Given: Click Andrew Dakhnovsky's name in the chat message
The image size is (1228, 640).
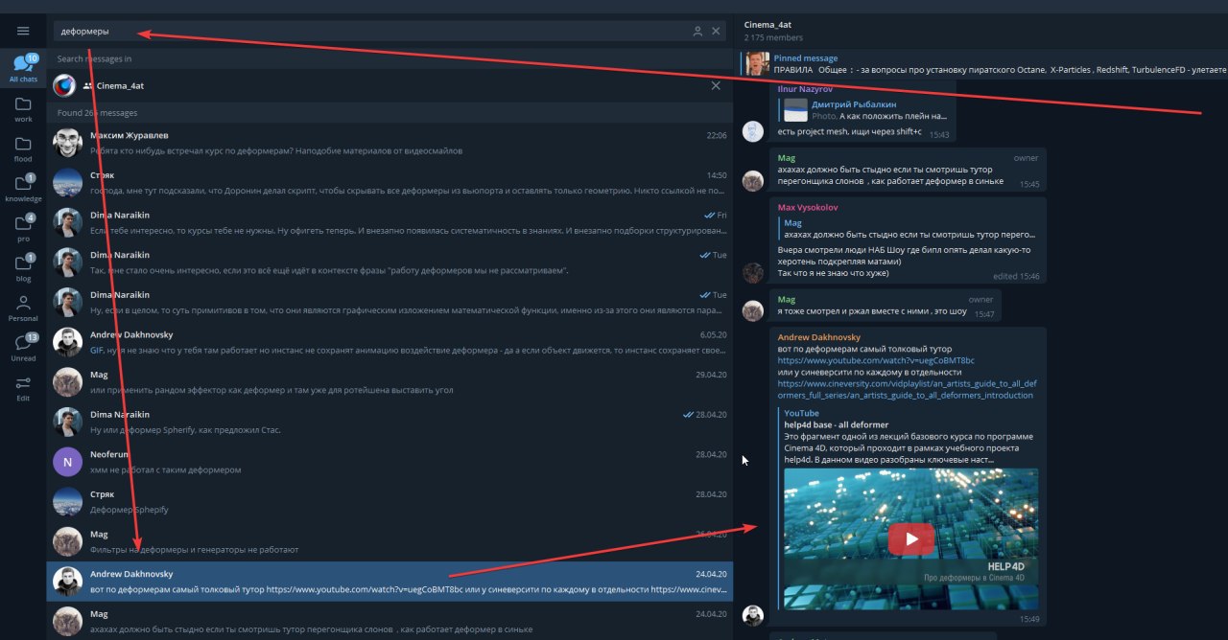Looking at the screenshot, I should (x=818, y=337).
